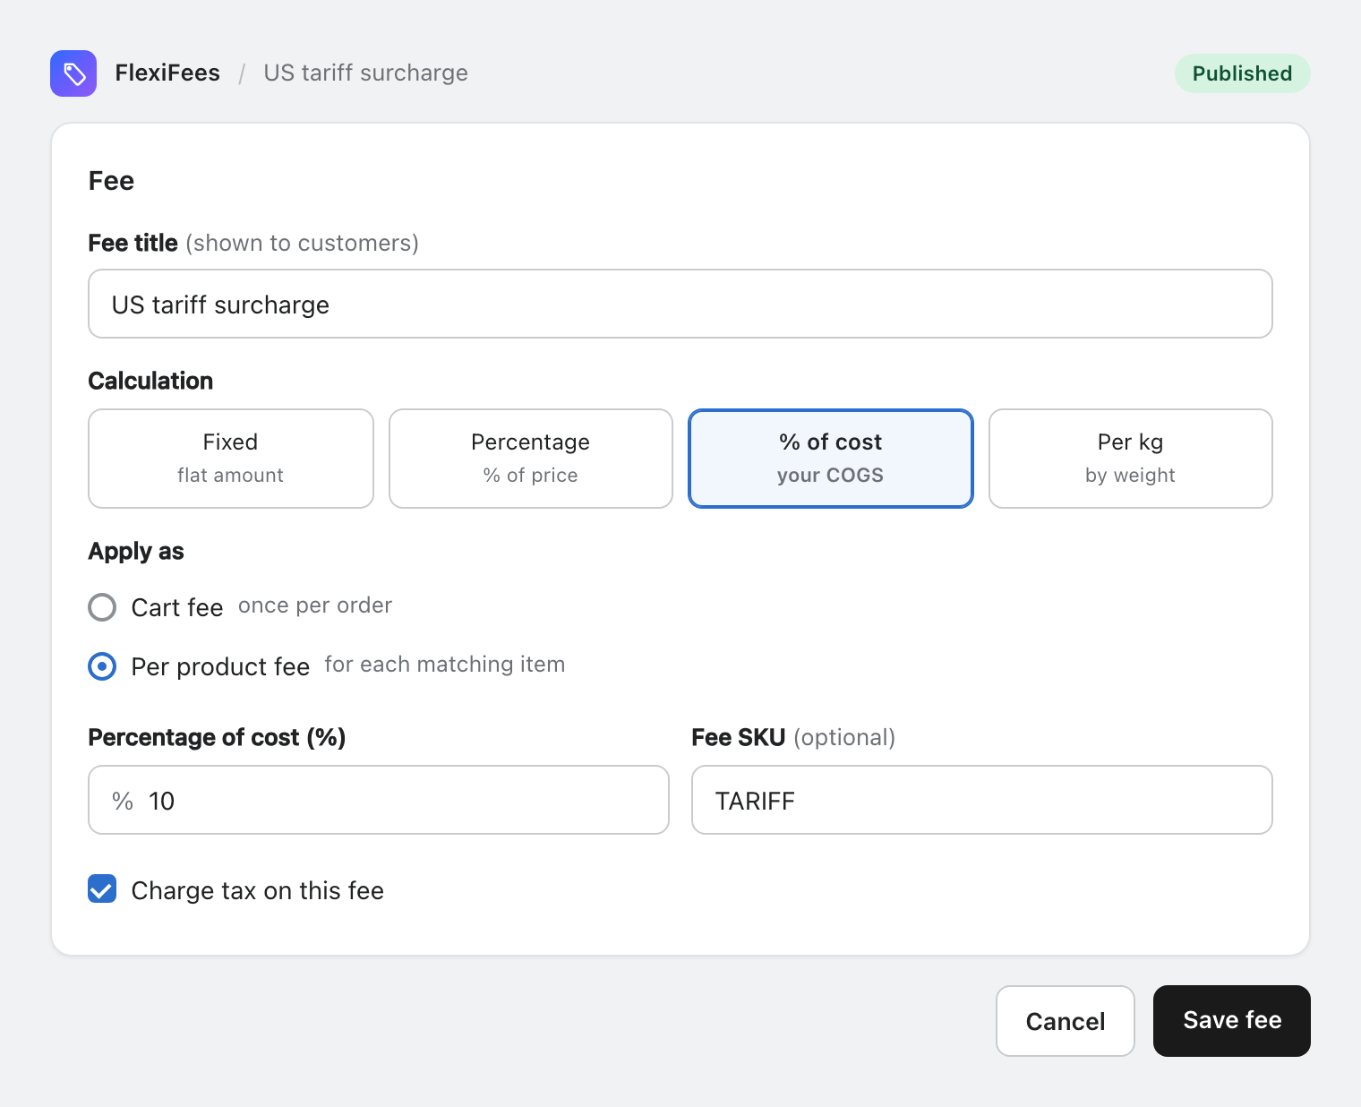Edit the Fee SKU field
This screenshot has width=1361, height=1107.
[x=982, y=800]
